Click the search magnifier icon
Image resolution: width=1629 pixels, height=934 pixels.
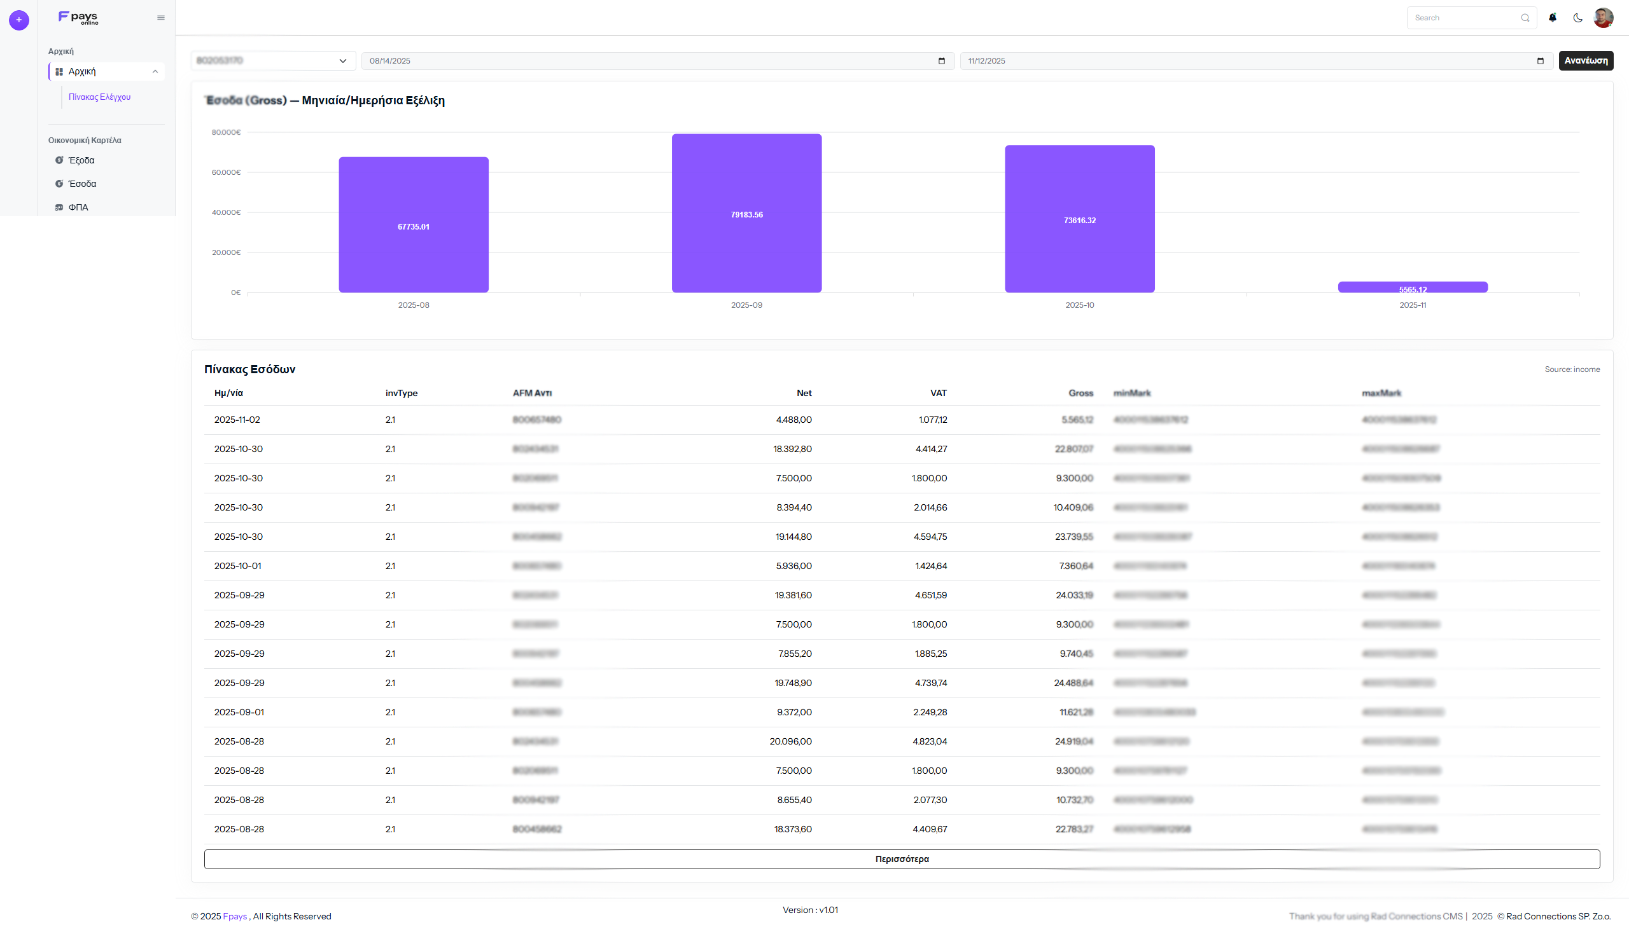(x=1525, y=18)
